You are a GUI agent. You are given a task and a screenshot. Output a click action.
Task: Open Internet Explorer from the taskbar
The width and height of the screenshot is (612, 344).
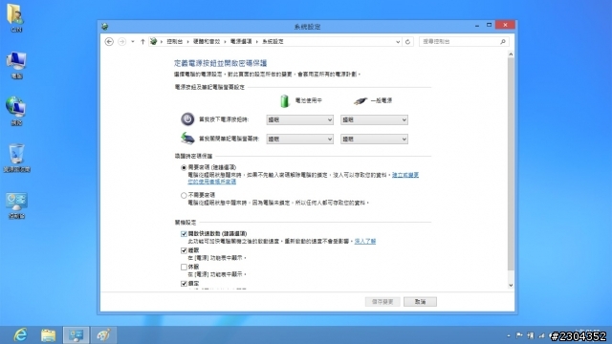[20, 335]
